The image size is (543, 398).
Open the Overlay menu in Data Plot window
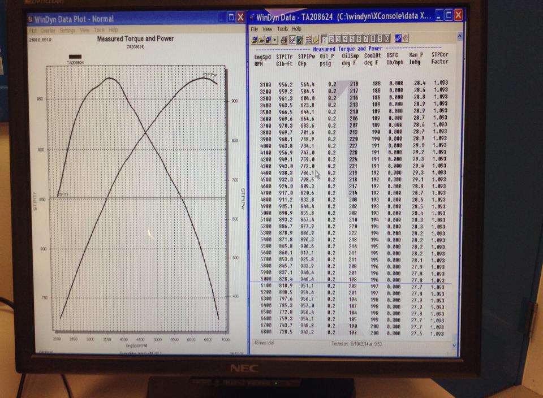coord(48,30)
